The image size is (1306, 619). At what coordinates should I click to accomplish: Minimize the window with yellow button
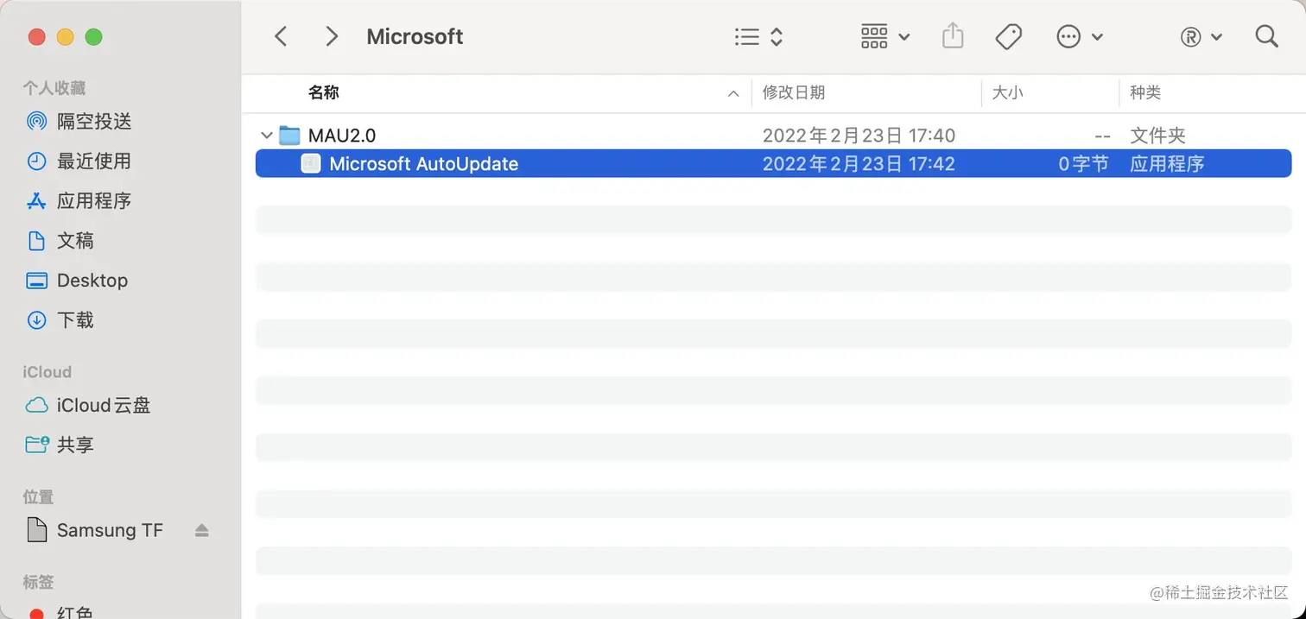point(66,37)
